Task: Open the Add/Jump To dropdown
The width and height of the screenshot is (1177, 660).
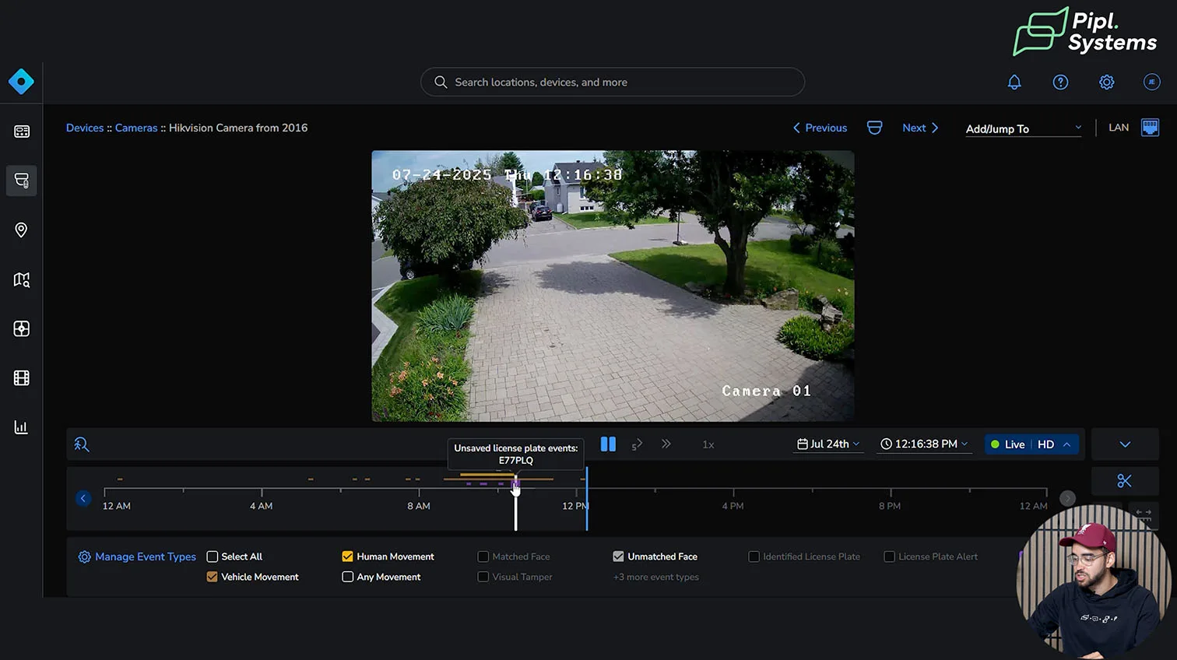Action: (x=1023, y=128)
